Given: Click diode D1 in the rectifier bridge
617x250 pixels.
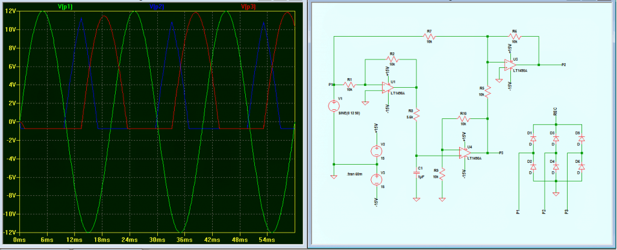Looking at the screenshot, I should click(x=533, y=139).
